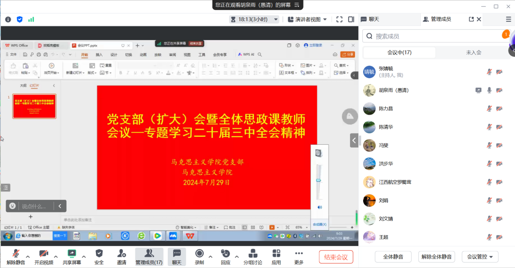Screen dimensions: 515x268
Task: Click the 全体静音 button
Action: point(393,257)
